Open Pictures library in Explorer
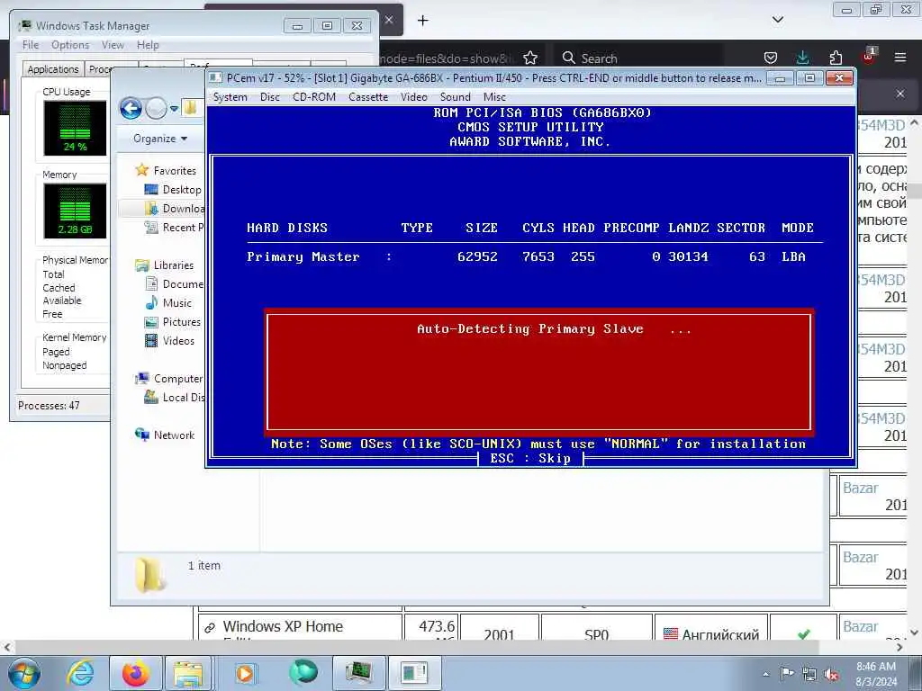922x691 pixels. [x=182, y=321]
